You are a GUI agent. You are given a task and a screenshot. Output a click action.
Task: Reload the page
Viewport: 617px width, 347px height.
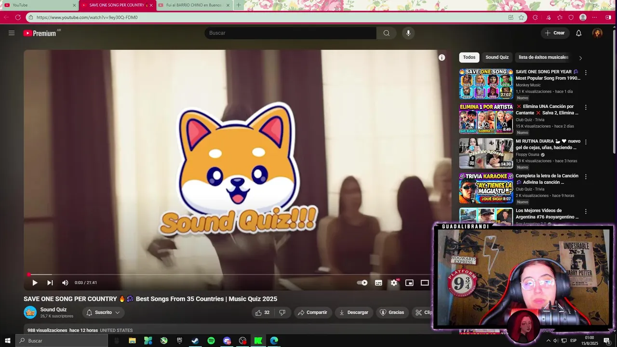(x=18, y=17)
